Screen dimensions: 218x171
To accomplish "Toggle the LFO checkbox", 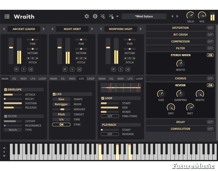I will coord(54,94).
